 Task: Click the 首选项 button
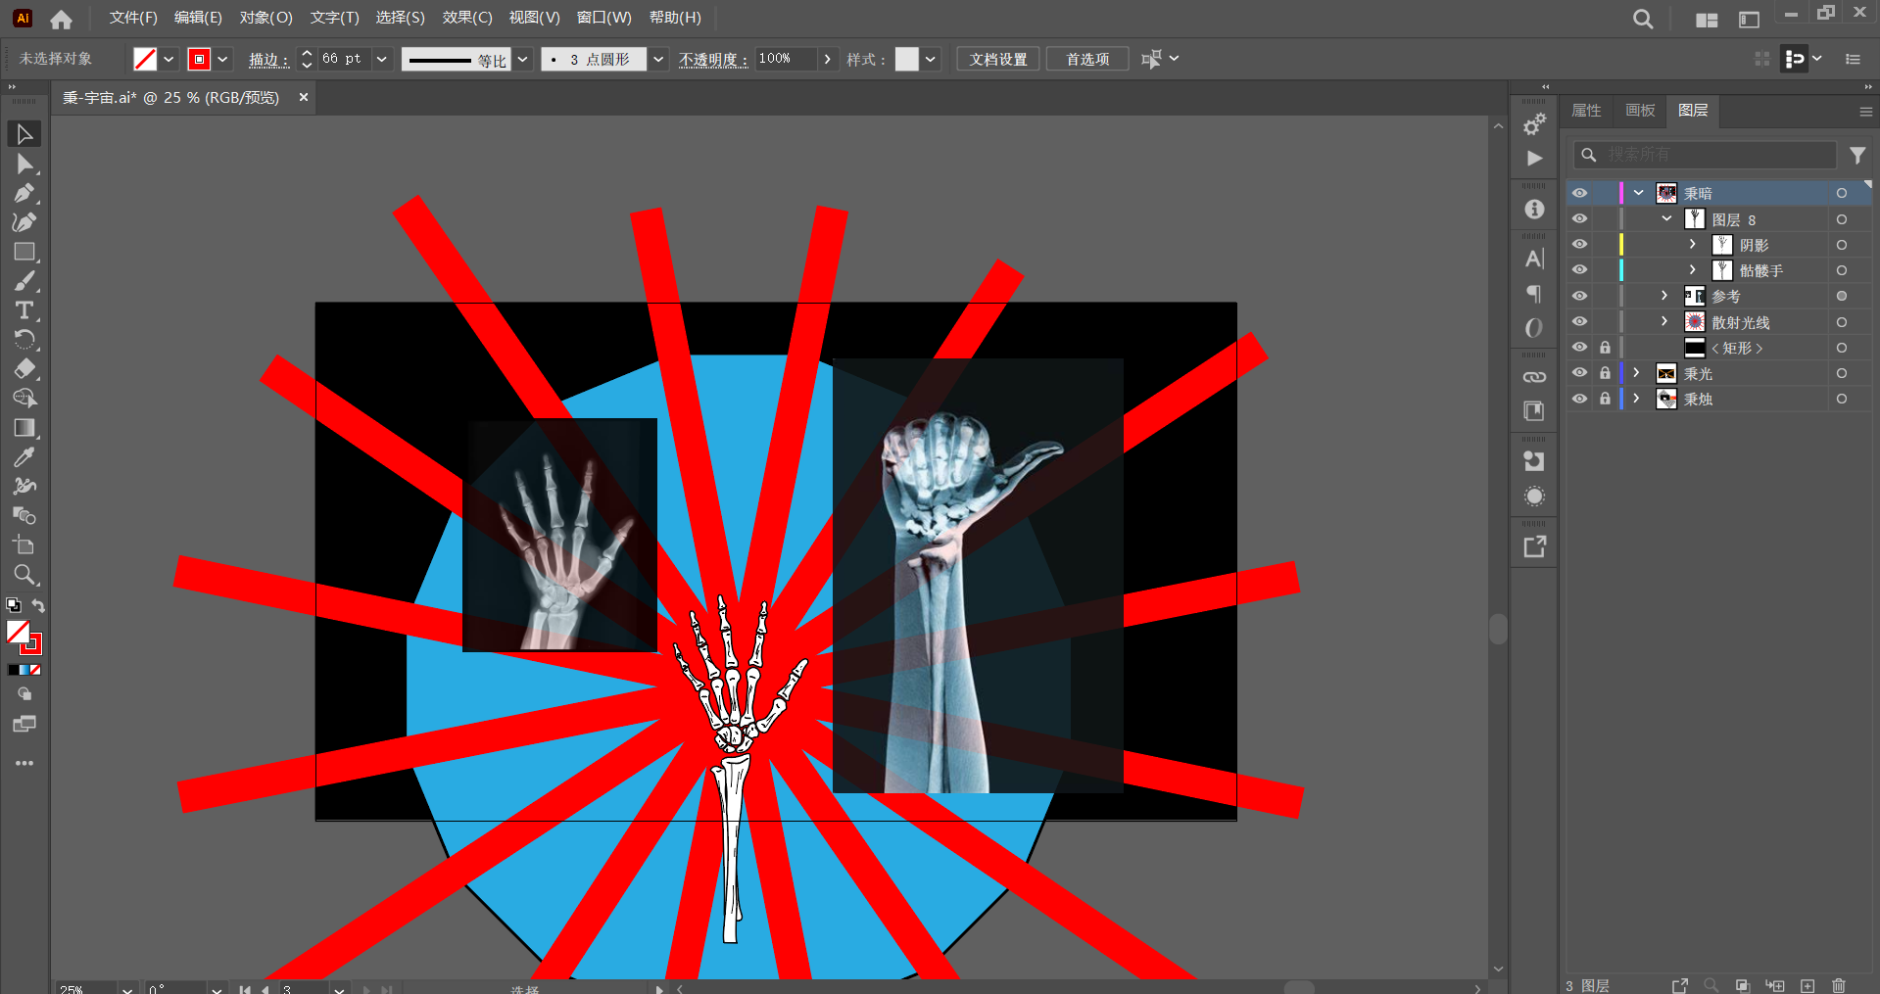[x=1087, y=59]
